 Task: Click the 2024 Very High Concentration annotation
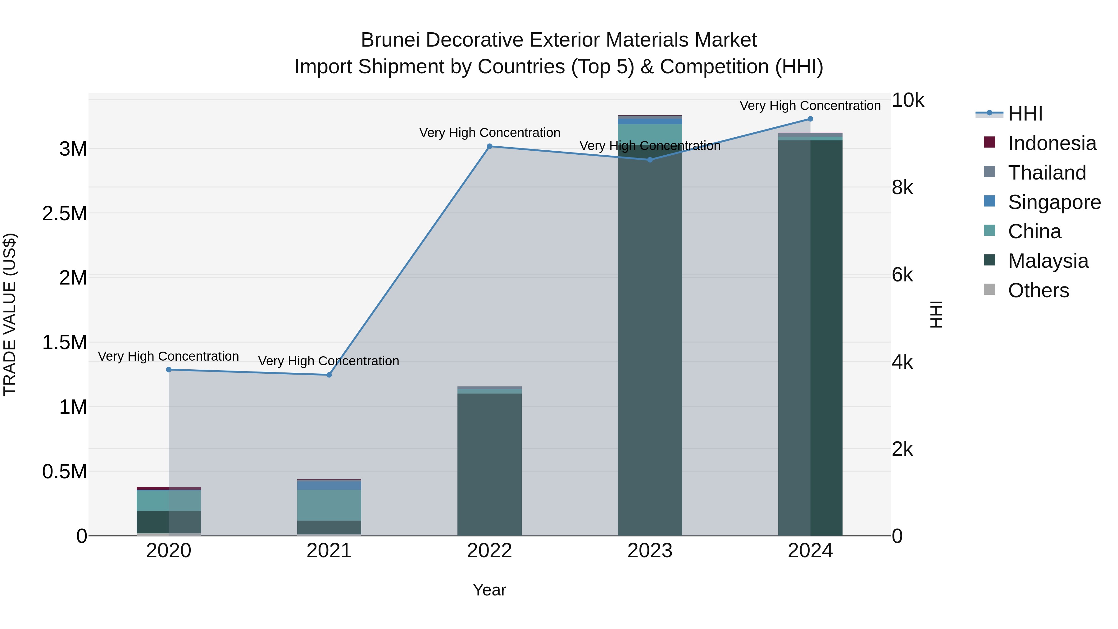(x=810, y=106)
